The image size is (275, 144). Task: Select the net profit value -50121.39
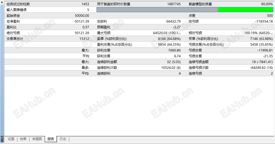coord(81,21)
